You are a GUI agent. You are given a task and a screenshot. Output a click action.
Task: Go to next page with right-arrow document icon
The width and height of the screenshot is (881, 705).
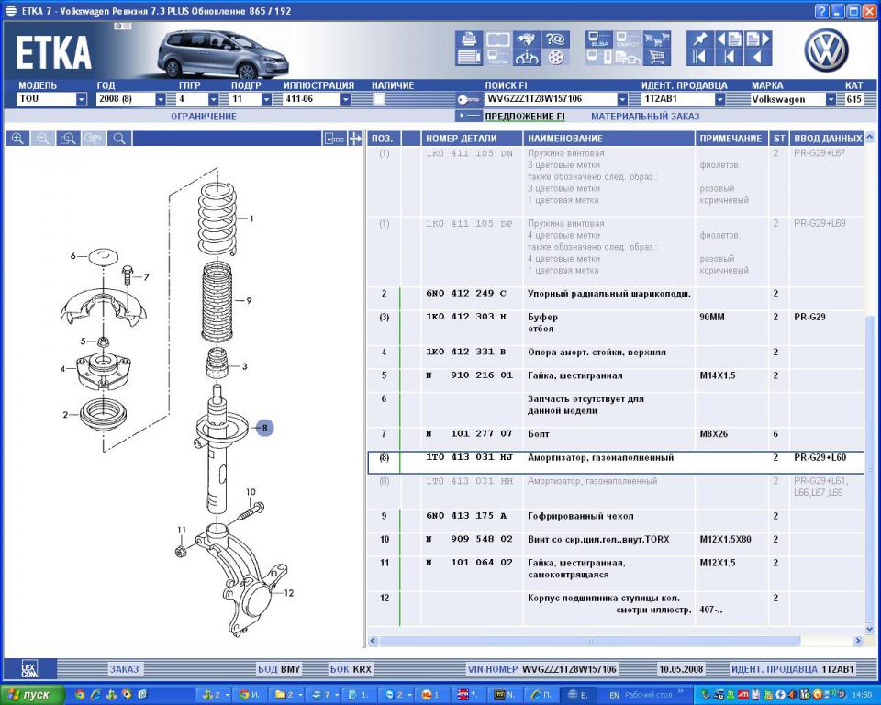(x=758, y=39)
